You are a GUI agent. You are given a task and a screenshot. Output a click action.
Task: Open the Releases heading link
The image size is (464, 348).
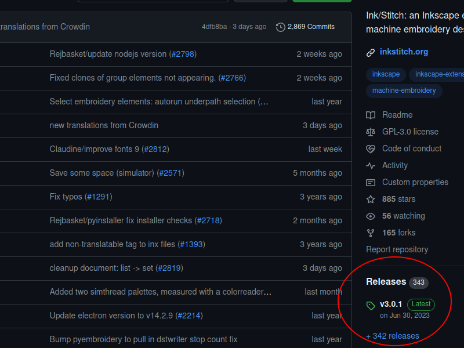pos(386,282)
